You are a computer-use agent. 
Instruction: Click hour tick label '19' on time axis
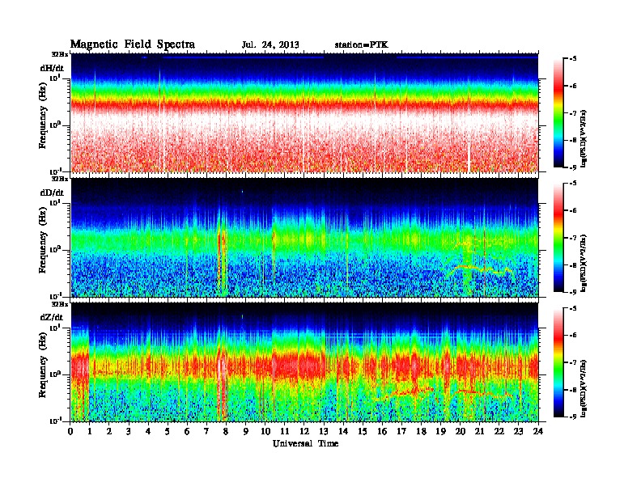click(440, 431)
